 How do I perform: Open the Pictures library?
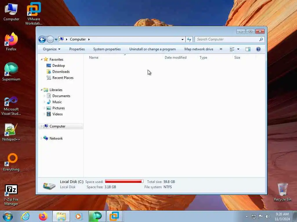[59, 108]
